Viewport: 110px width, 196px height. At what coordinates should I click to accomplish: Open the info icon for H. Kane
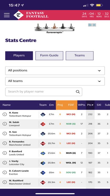point(4,114)
